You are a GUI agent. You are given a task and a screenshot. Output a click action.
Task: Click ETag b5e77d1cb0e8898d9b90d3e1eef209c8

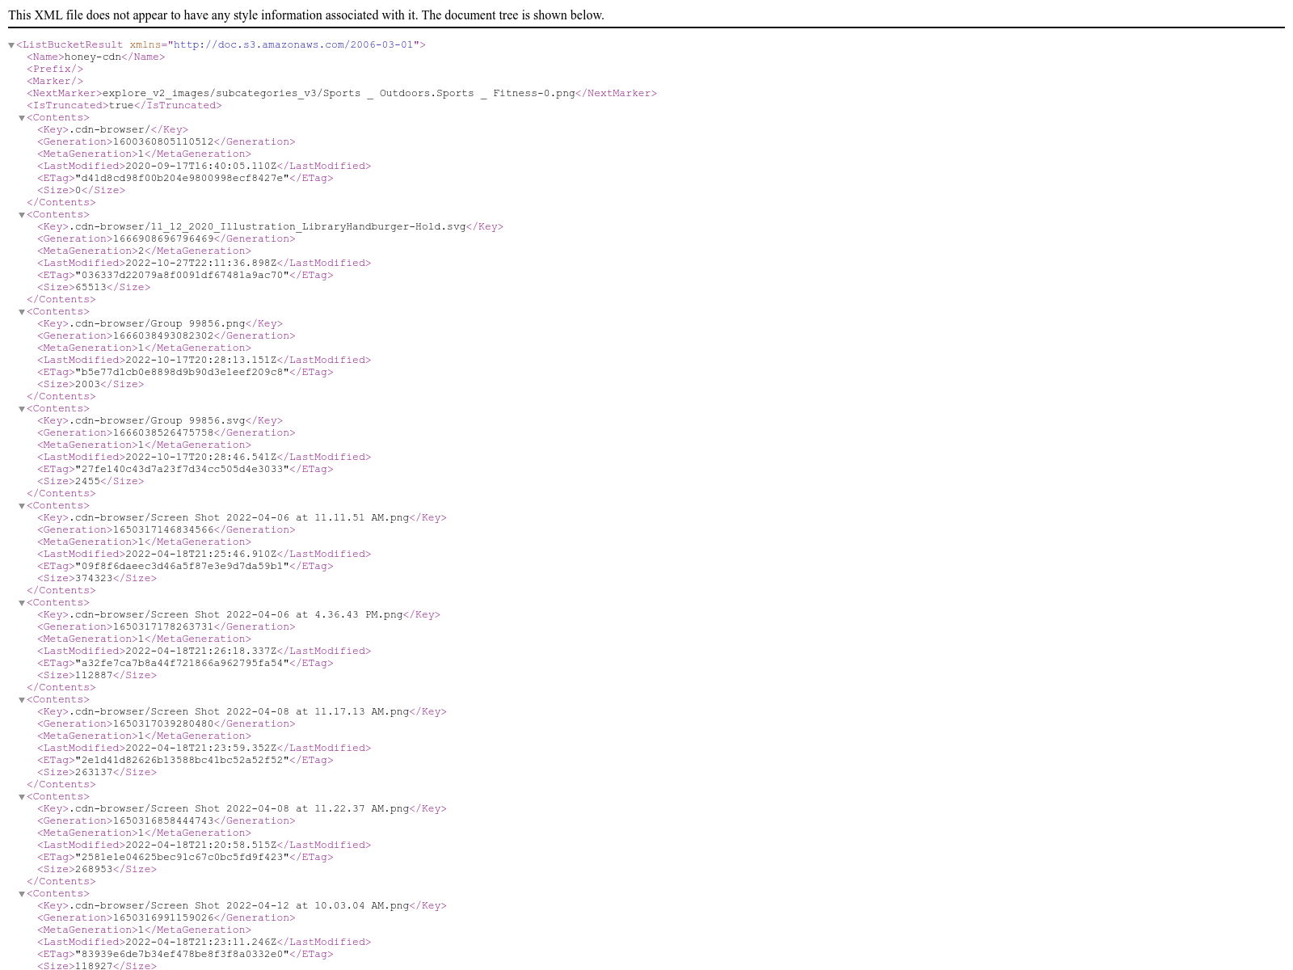(x=182, y=372)
